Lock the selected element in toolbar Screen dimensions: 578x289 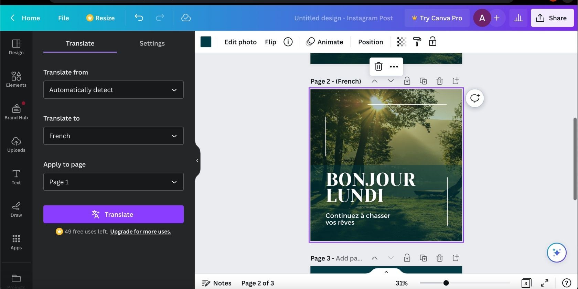432,42
